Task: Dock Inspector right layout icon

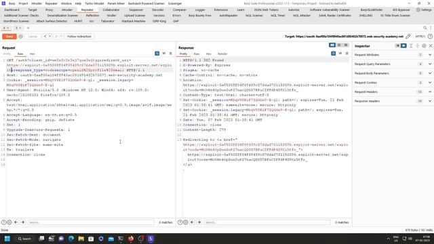Action: pos(403,46)
